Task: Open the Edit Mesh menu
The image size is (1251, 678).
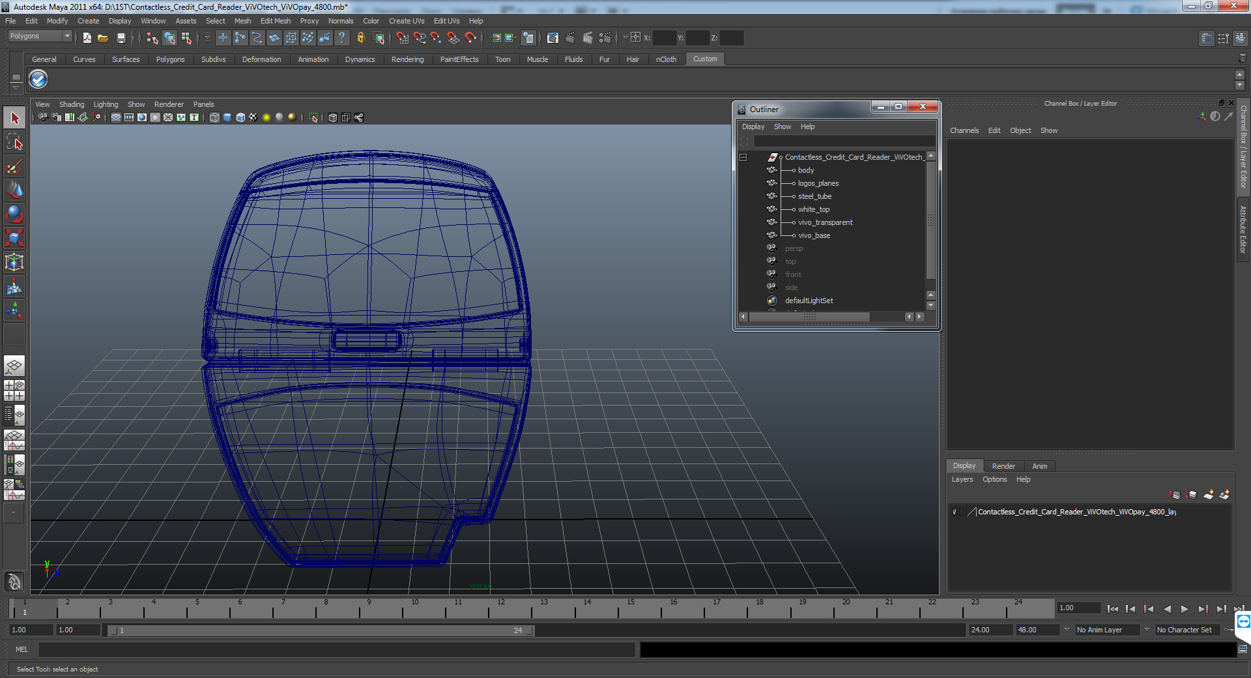Action: click(276, 21)
